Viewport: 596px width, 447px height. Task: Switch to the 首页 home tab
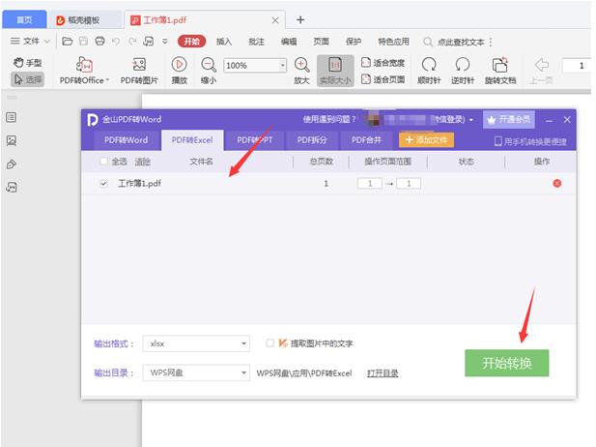pyautogui.click(x=24, y=19)
